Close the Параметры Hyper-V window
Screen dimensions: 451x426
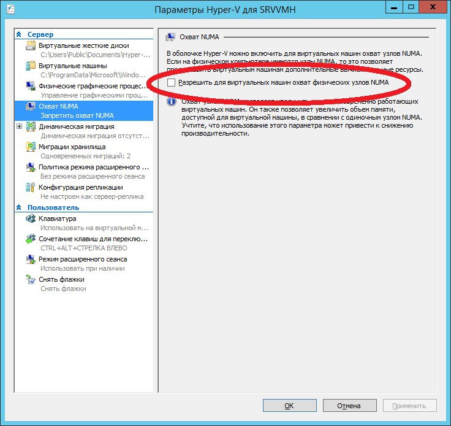[x=433, y=7]
